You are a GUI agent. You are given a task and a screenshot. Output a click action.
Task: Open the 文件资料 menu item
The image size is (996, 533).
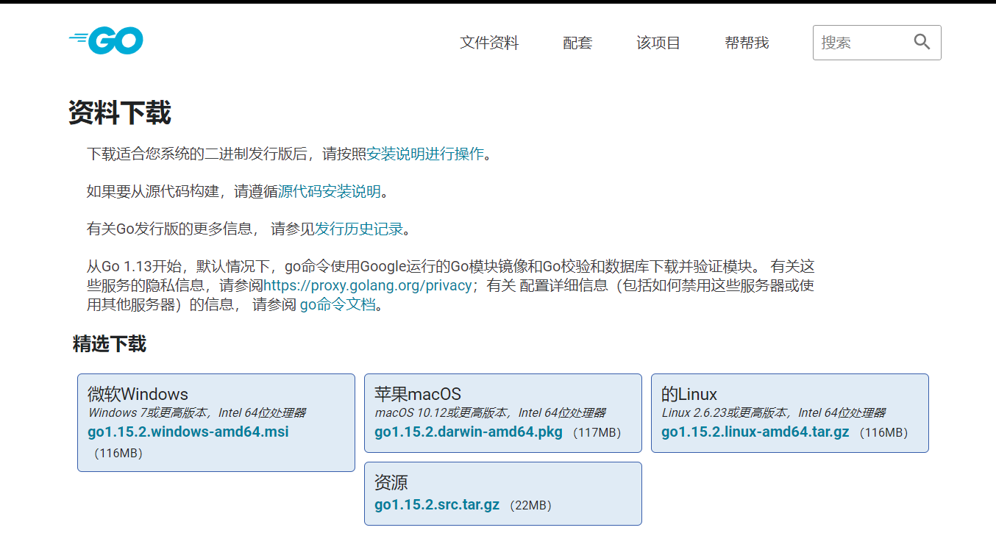tap(489, 43)
